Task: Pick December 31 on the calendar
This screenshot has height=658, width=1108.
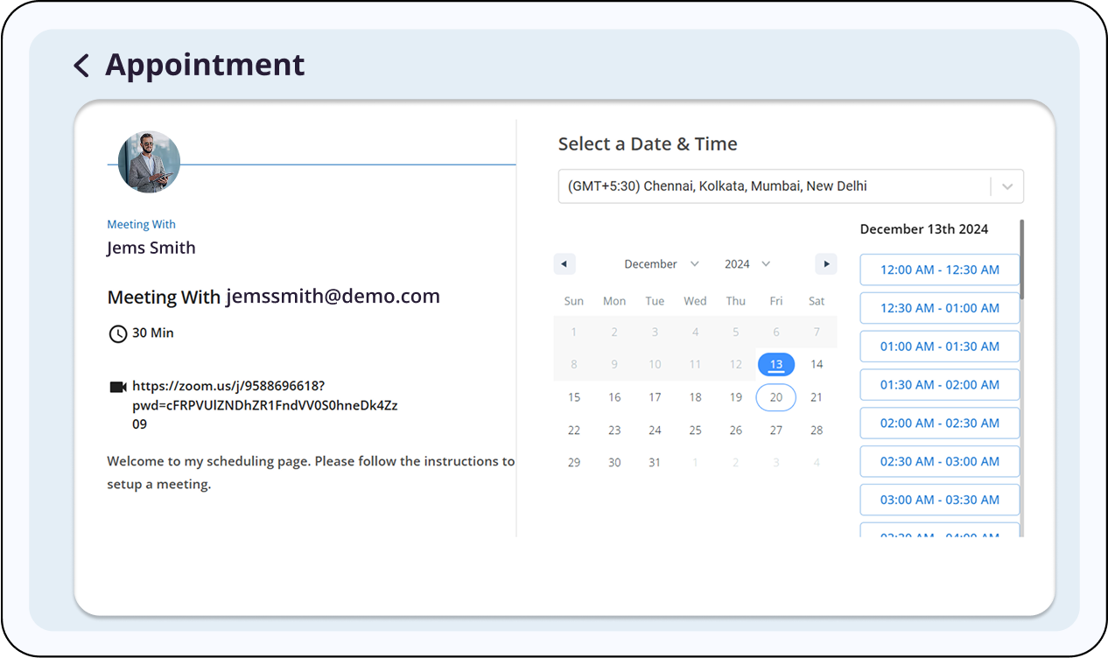Action: pyautogui.click(x=655, y=463)
